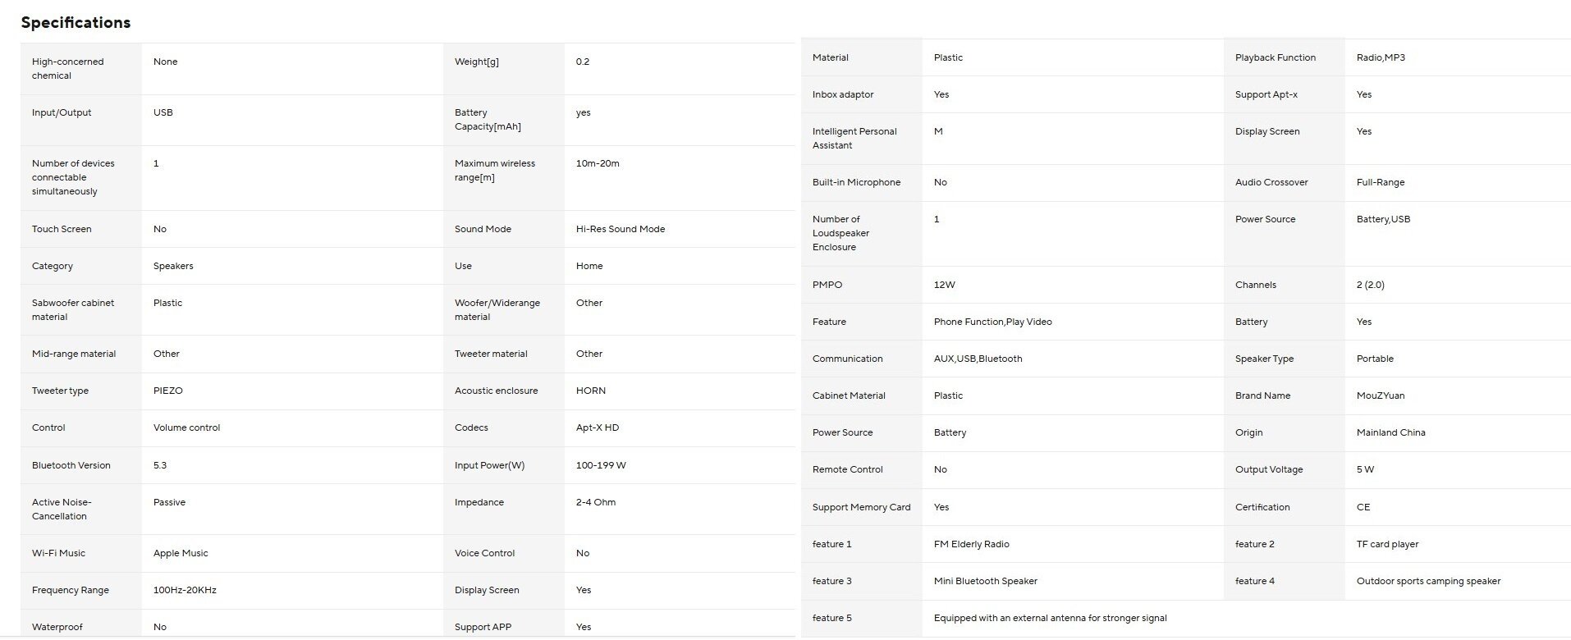Click the AUX,USB,Bluetooth communication value
The image size is (1571, 640).
point(978,359)
